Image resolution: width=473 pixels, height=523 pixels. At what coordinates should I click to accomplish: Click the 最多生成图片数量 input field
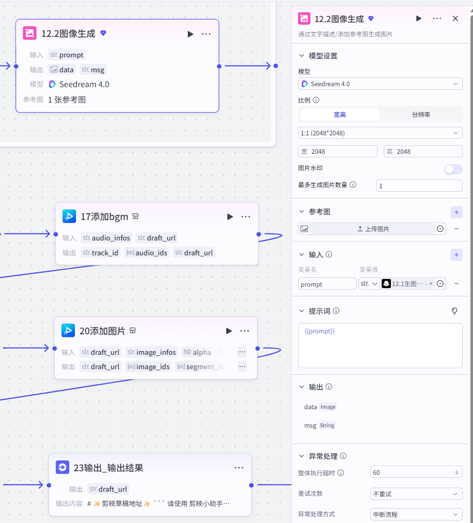coord(419,186)
